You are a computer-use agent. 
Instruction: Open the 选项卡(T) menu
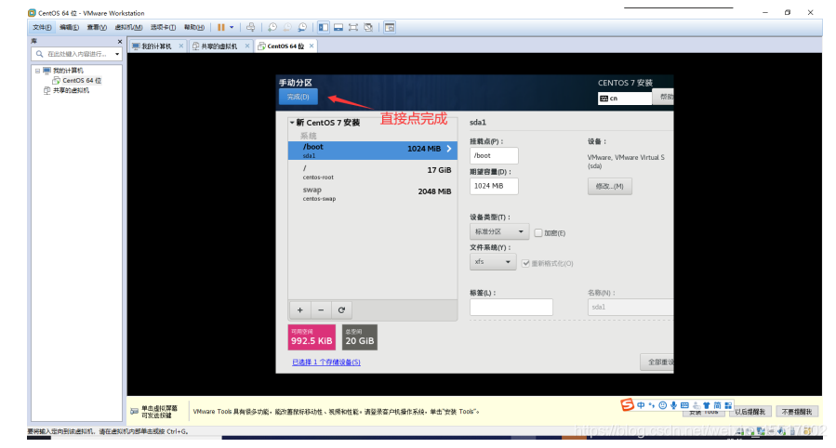[163, 27]
